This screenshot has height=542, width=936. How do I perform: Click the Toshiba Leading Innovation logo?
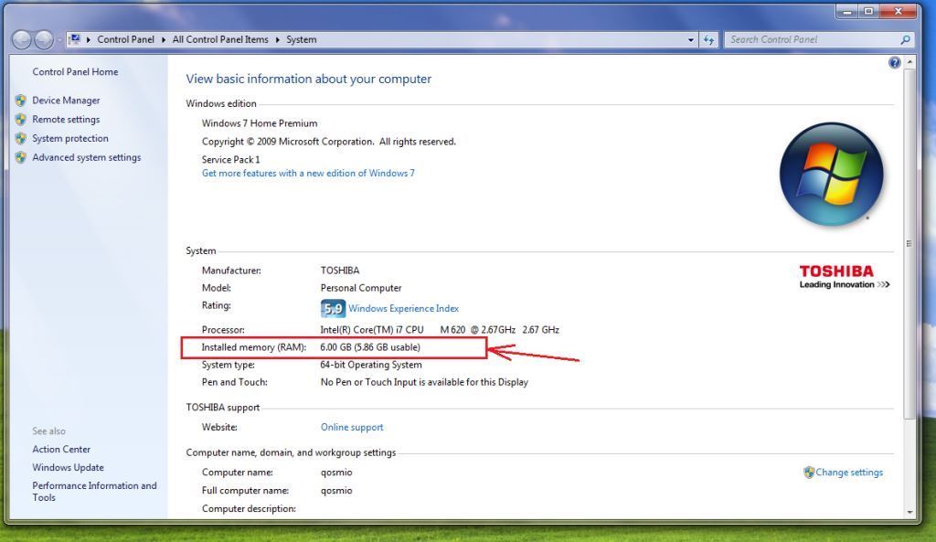[x=844, y=277]
